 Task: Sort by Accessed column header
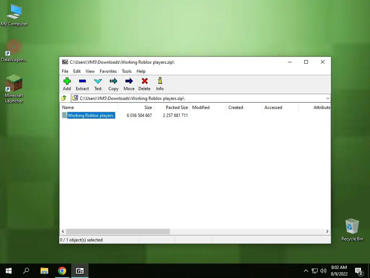280,107
